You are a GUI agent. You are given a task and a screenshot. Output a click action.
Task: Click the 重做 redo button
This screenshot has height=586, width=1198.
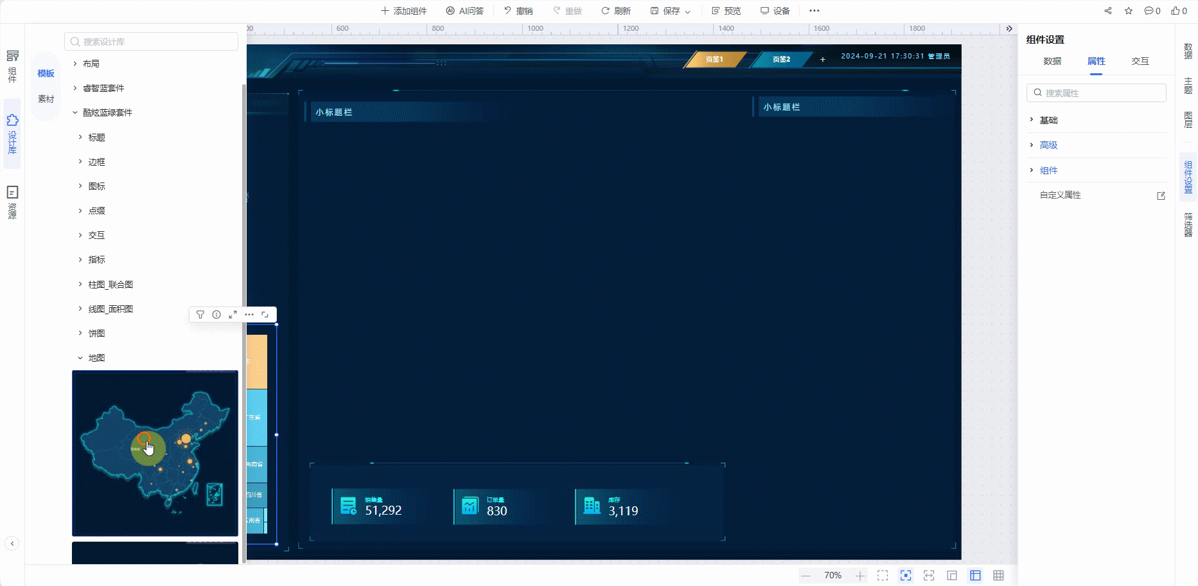(568, 11)
